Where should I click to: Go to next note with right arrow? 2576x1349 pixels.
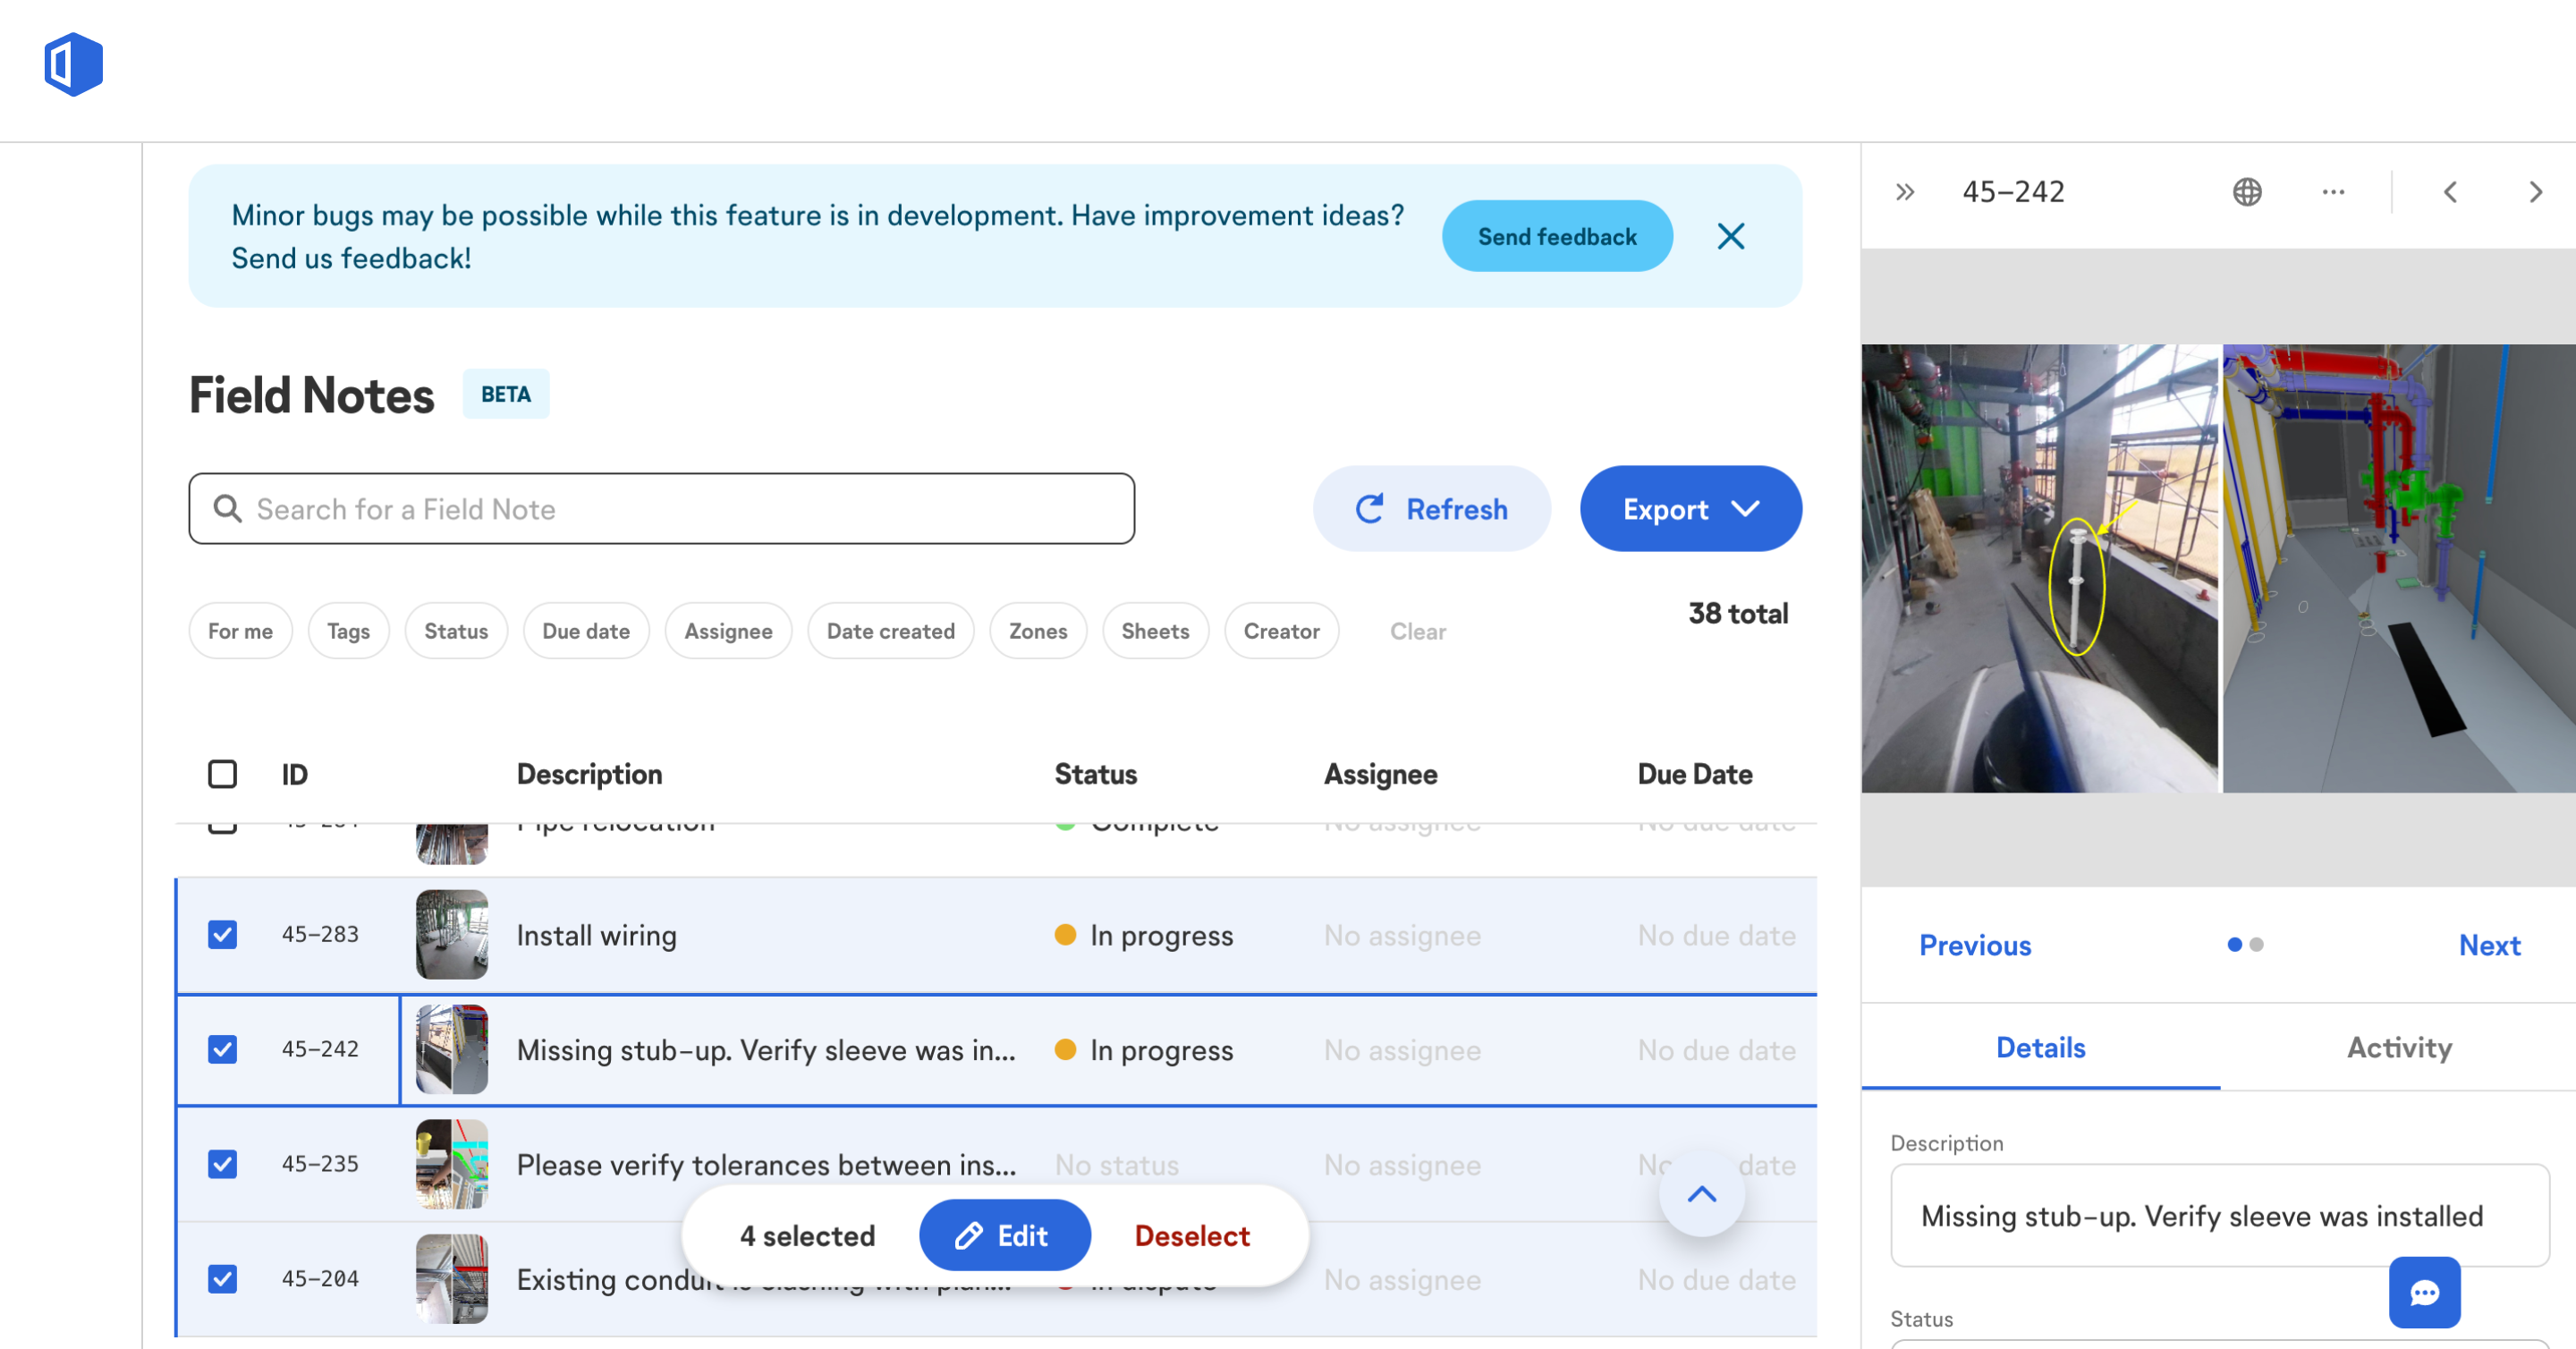[x=2535, y=191]
